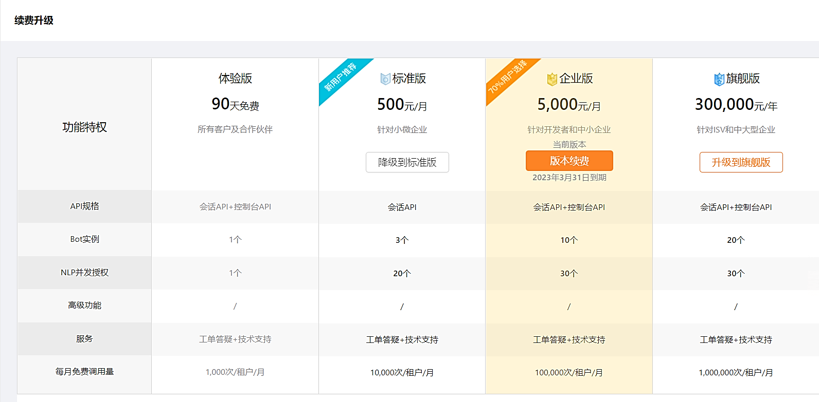Viewport: 819px width, 402px height.
Task: Click the 10,000次/租户/月 cell
Action: 402,373
